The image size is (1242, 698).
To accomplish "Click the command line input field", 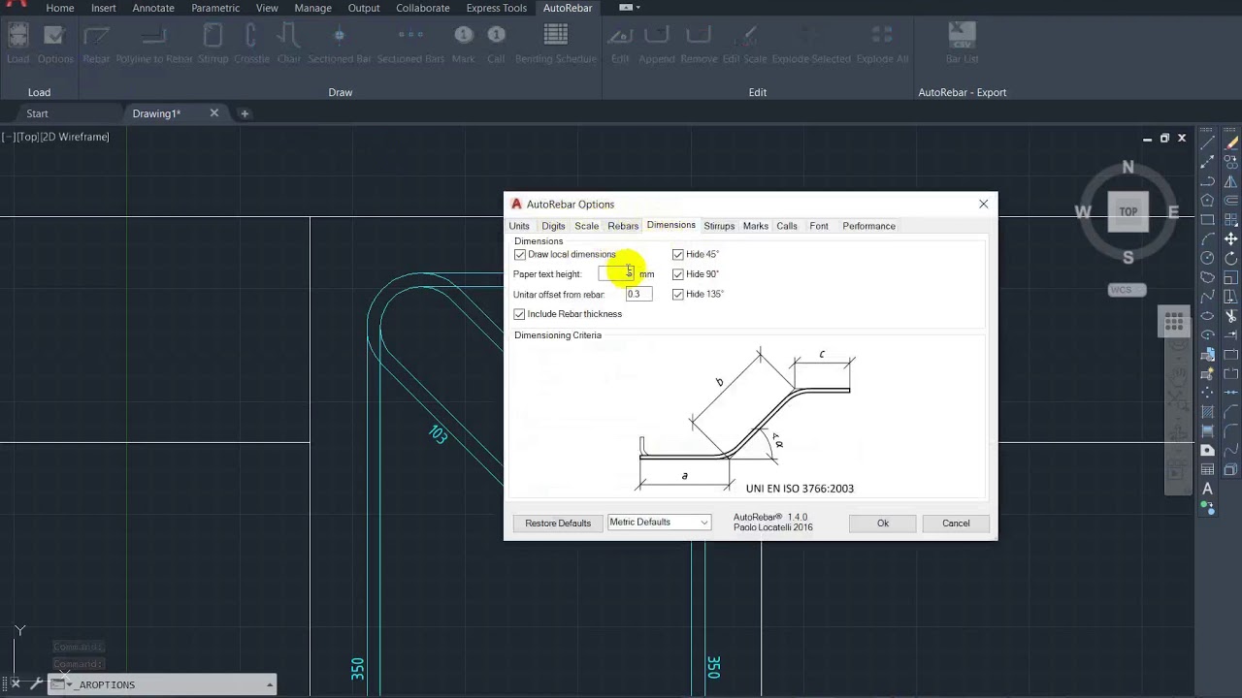I will tap(160, 684).
